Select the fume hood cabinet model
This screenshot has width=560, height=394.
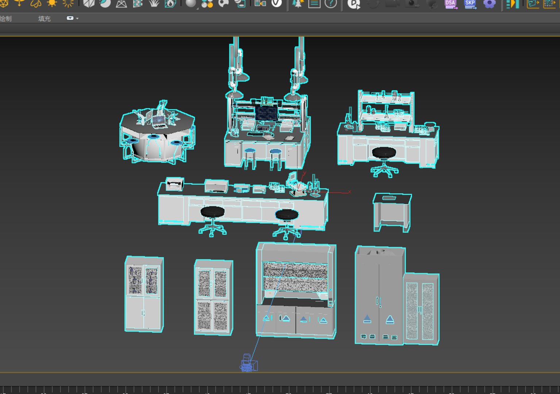click(x=296, y=290)
